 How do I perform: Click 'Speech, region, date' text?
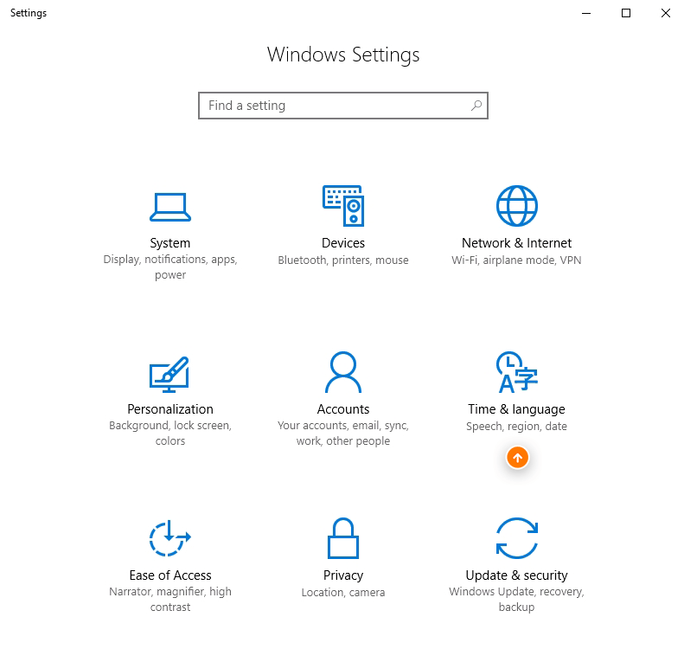point(516,427)
